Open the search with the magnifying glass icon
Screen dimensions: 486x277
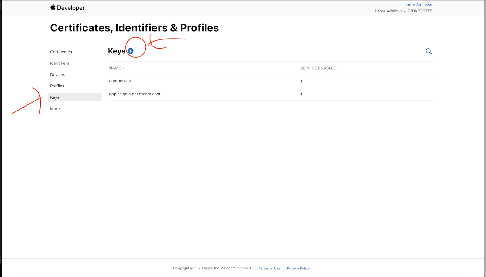429,51
